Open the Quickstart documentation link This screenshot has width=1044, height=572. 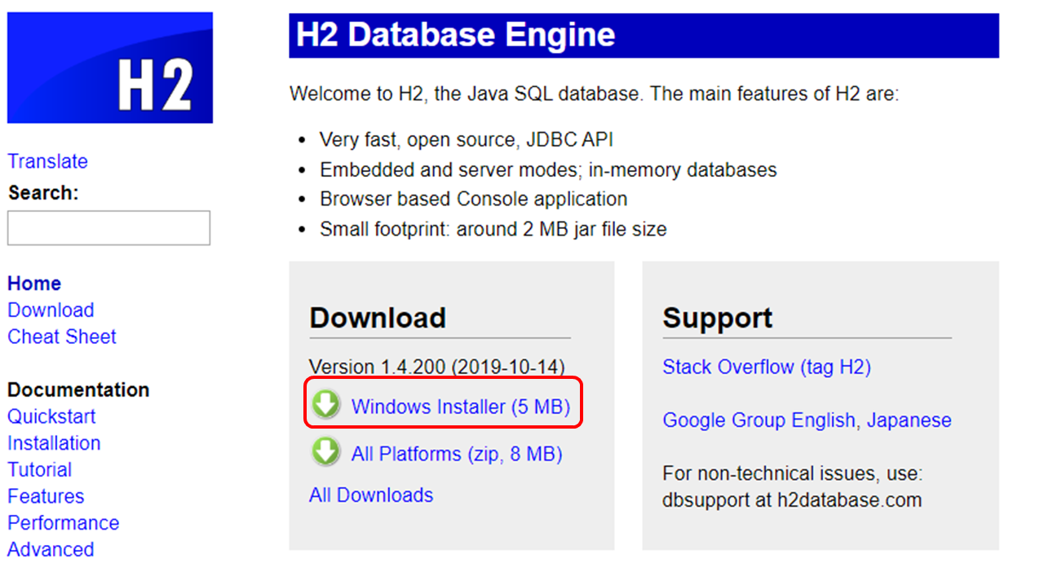point(51,416)
